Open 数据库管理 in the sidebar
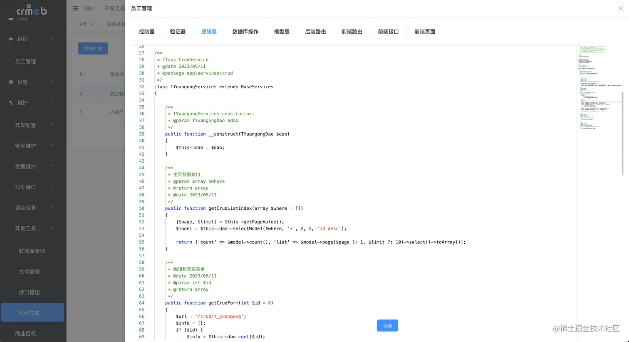This screenshot has height=342, width=629. (33, 251)
